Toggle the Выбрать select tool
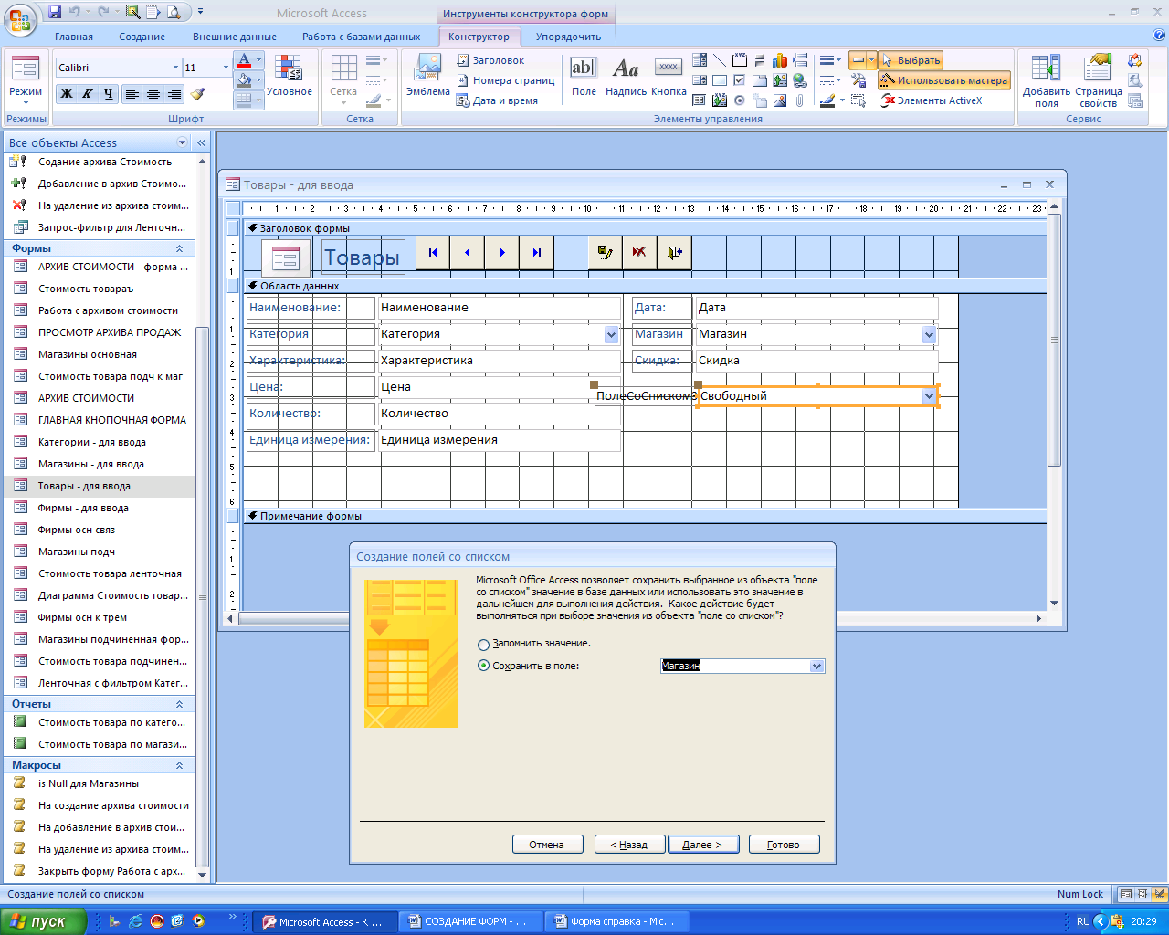This screenshot has width=1169, height=935. (x=911, y=60)
